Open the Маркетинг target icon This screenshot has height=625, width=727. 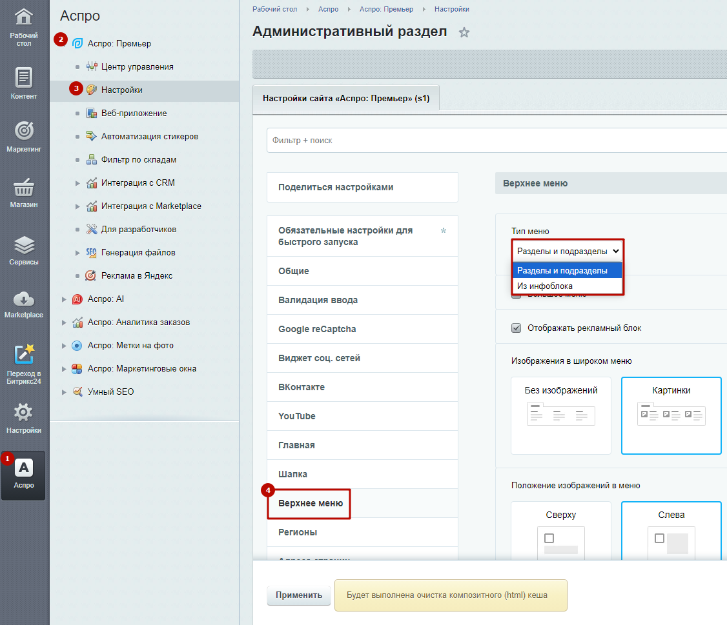coord(24,131)
